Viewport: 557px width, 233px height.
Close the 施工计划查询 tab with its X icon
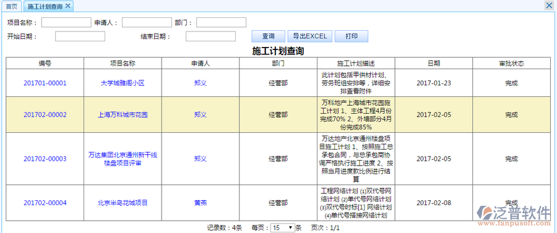click(x=67, y=6)
